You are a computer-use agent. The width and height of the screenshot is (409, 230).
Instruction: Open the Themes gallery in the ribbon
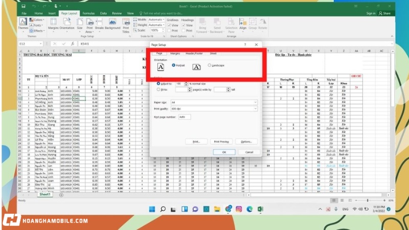click(23, 24)
